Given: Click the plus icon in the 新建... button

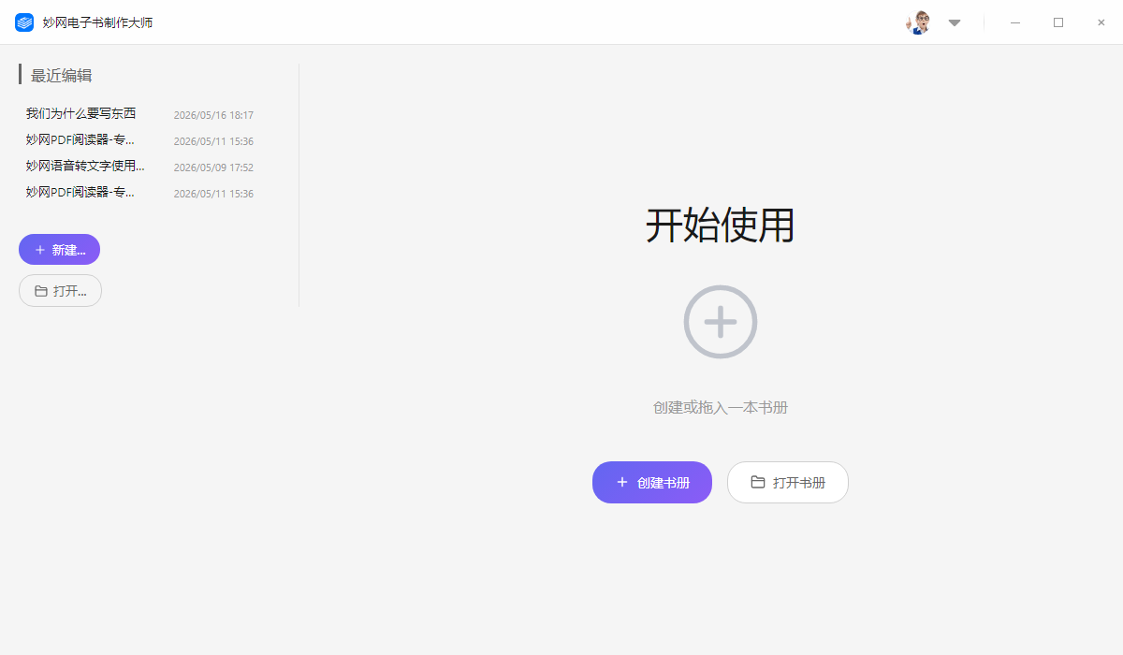Looking at the screenshot, I should [x=40, y=250].
